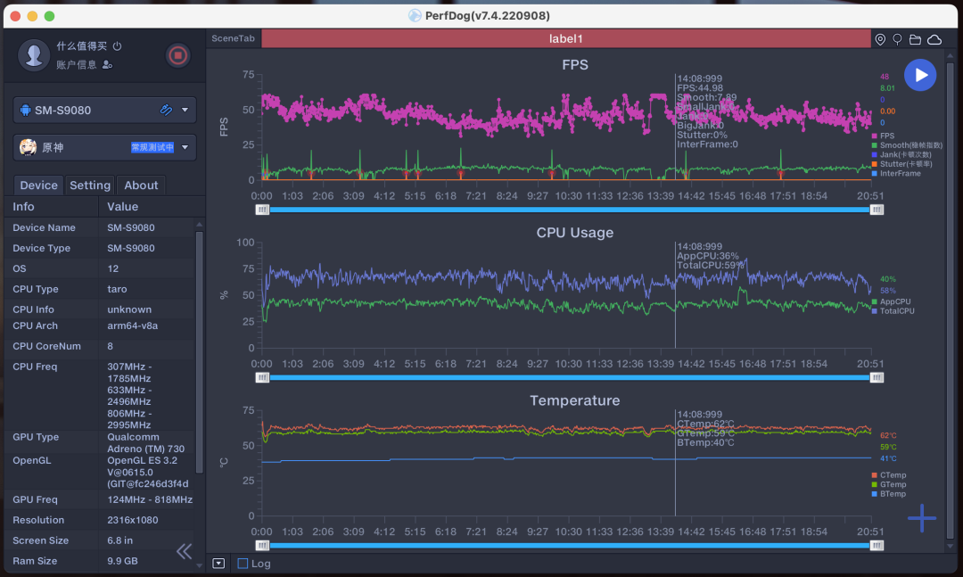
Task: Collapse the left panel with double chevron
Action: (185, 551)
